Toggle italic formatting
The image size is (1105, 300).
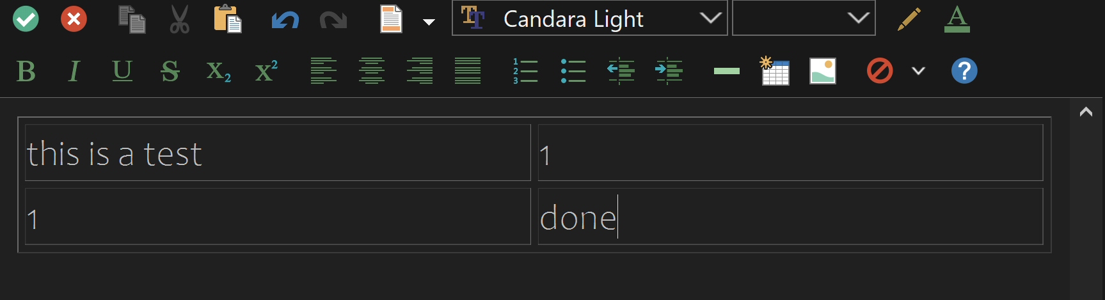click(x=74, y=71)
